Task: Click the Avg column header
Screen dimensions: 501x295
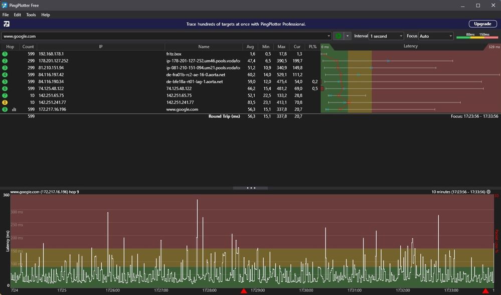Action: [250, 46]
